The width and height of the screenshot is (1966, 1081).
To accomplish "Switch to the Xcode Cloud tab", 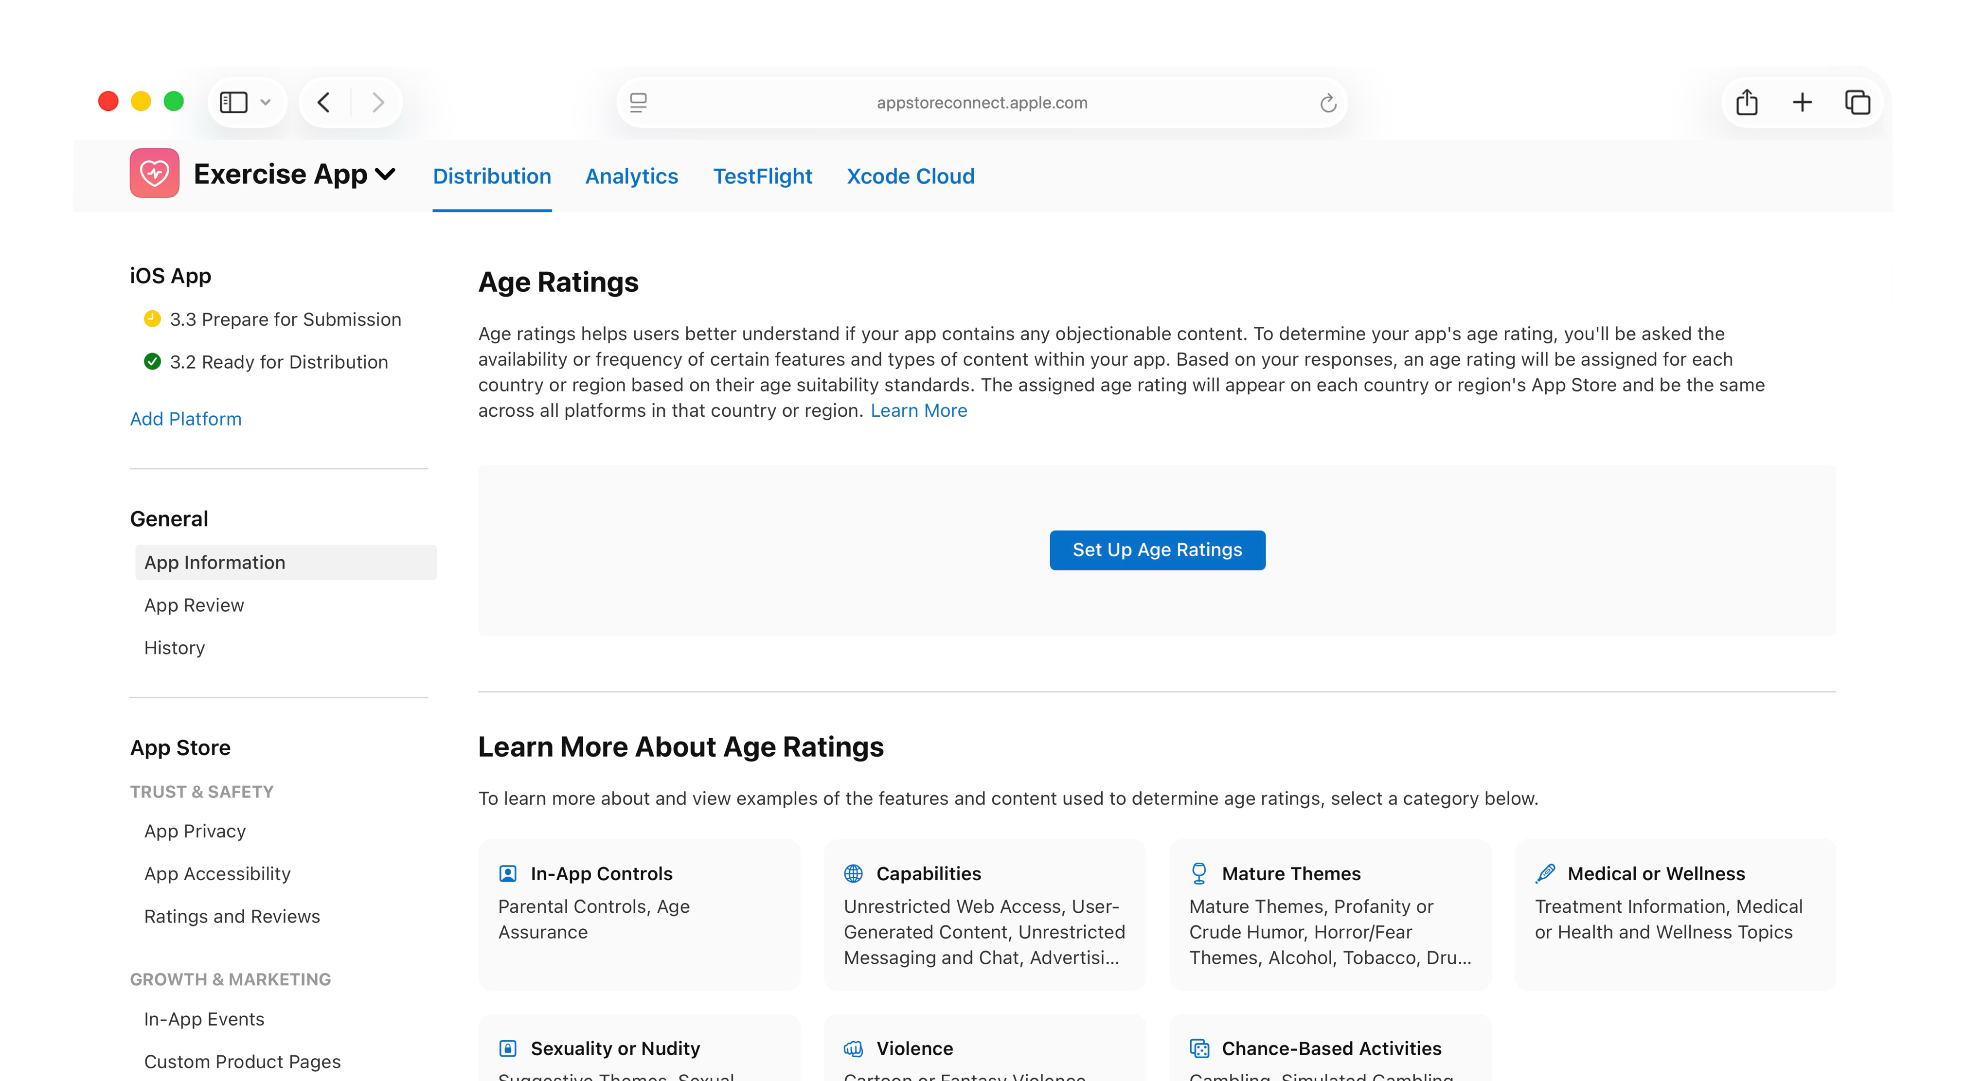I will (x=910, y=176).
